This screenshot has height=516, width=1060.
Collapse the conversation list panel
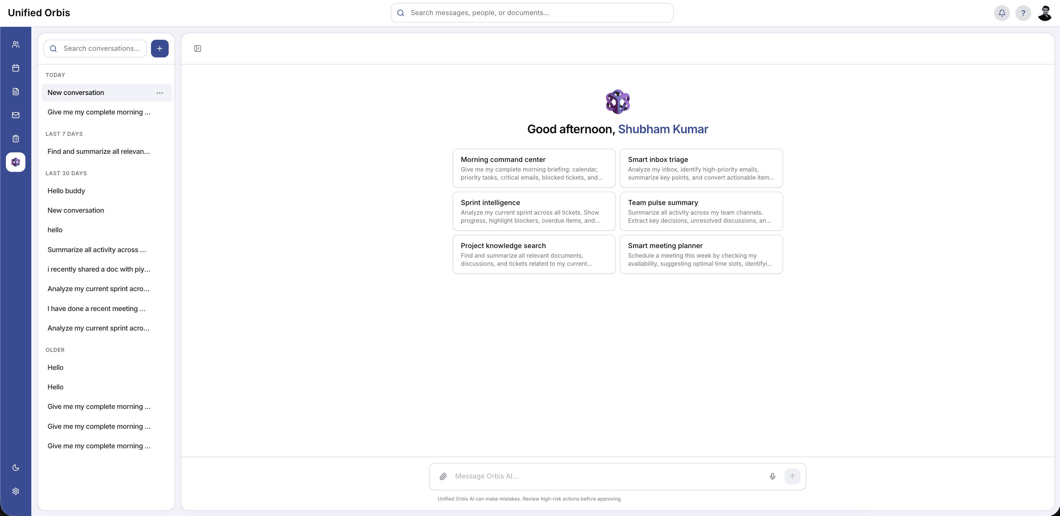click(197, 49)
